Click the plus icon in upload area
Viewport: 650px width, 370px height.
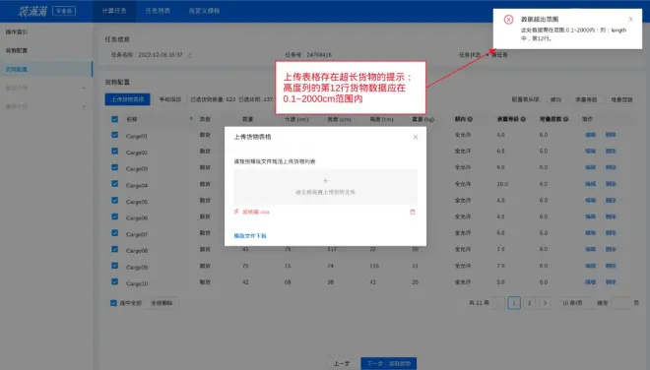point(325,181)
